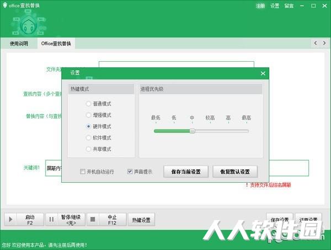The height and width of the screenshot is (250, 331).
Task: Click the 低 priority tick label
Action: [174, 118]
